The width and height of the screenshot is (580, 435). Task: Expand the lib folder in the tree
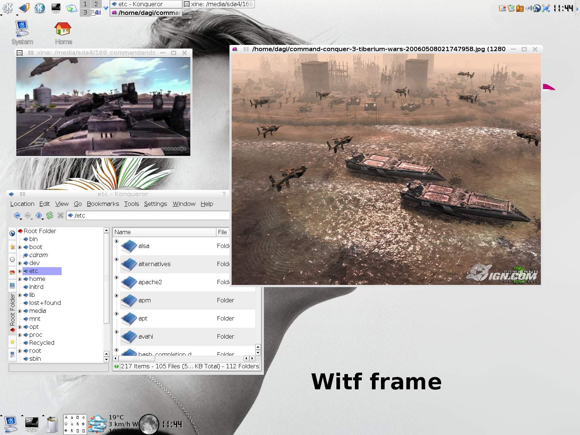20,295
